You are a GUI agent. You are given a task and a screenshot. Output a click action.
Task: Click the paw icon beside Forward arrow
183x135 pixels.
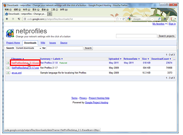pos(19,19)
